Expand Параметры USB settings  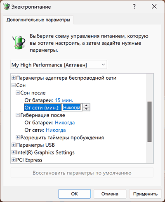14,145
